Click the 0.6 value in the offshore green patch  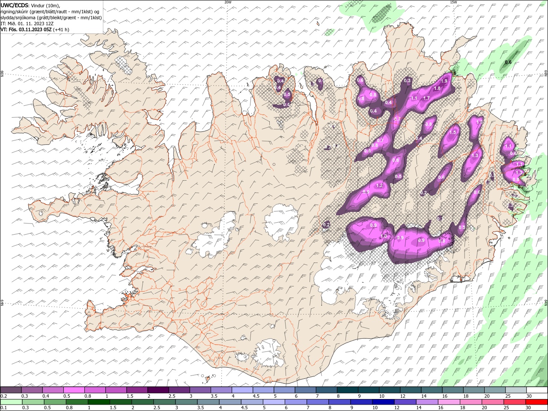pyautogui.click(x=508, y=63)
